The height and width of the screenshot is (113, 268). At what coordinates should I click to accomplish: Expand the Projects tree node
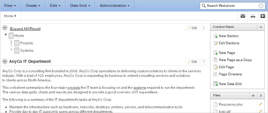coord(12,42)
